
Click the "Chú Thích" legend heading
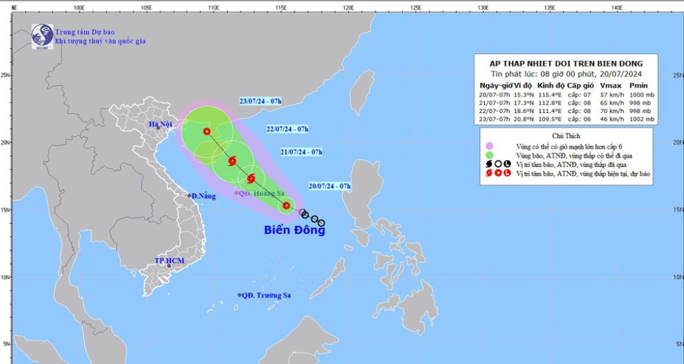tap(567, 136)
